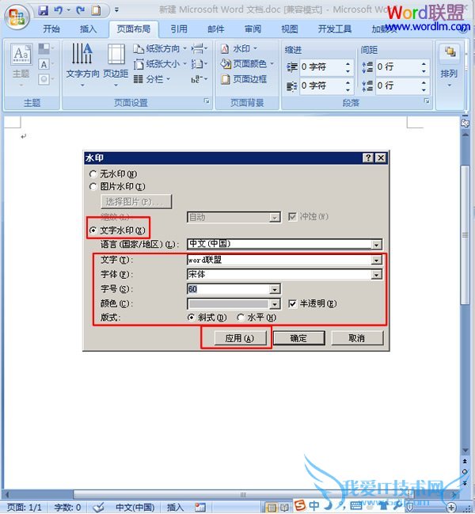Open Page Color (页面颜色)
This screenshot has height=514, width=475.
[x=247, y=63]
